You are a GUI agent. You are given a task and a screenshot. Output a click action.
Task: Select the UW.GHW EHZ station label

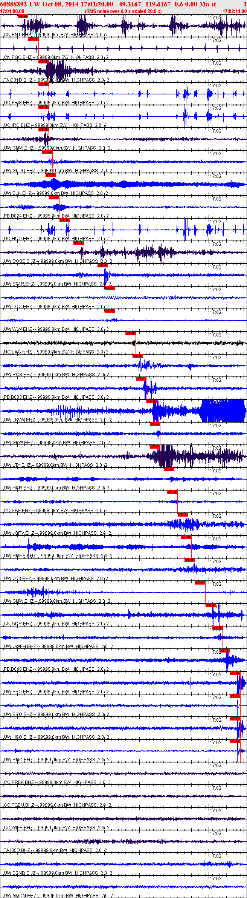click(x=19, y=601)
